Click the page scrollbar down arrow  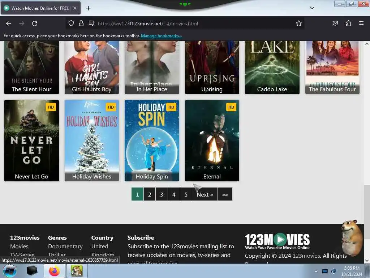pyautogui.click(x=367, y=261)
